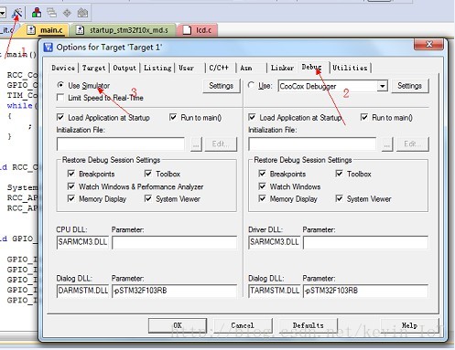455x350 pixels.
Task: Click CPU DLL Parameter field
Action: (x=174, y=242)
